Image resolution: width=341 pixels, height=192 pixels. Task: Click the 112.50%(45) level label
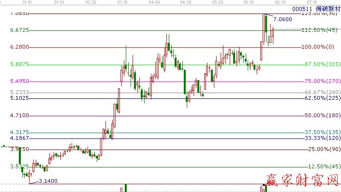319,30
